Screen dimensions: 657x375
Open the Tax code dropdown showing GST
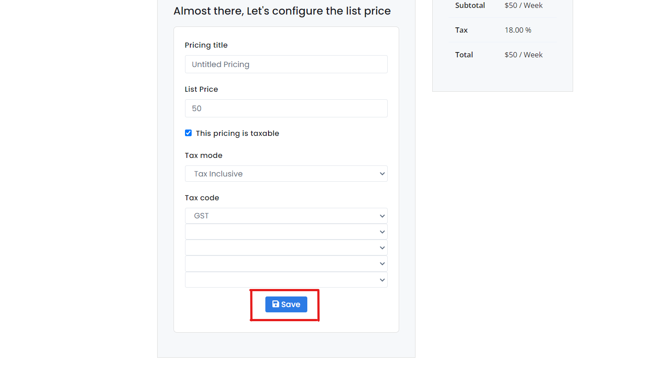(x=286, y=216)
